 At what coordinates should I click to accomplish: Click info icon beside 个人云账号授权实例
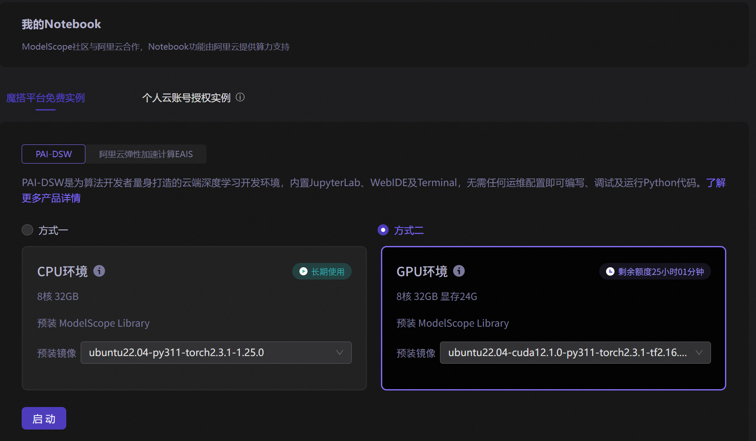point(240,97)
